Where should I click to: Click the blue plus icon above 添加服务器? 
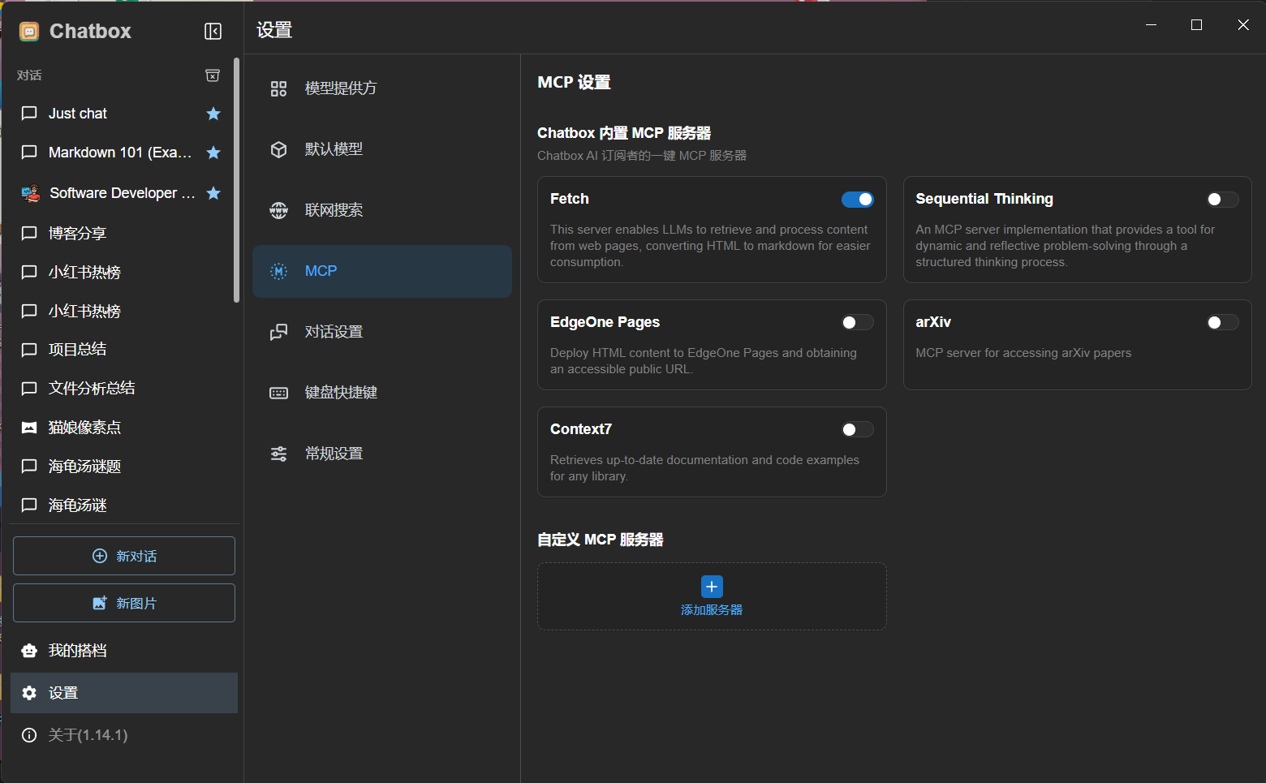point(712,587)
